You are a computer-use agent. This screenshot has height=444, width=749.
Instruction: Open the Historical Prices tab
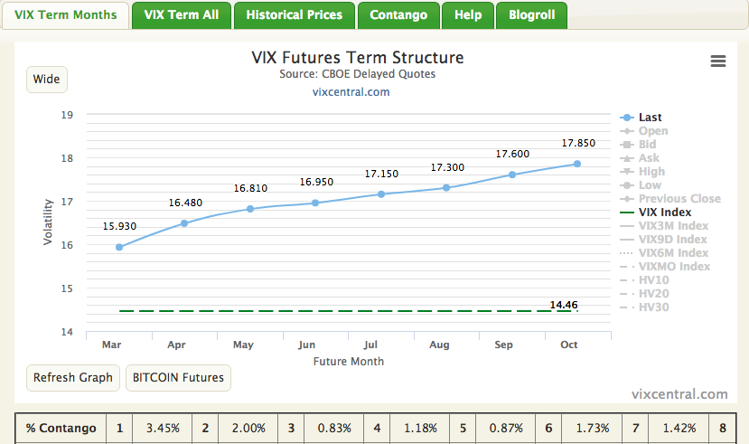[x=294, y=14]
